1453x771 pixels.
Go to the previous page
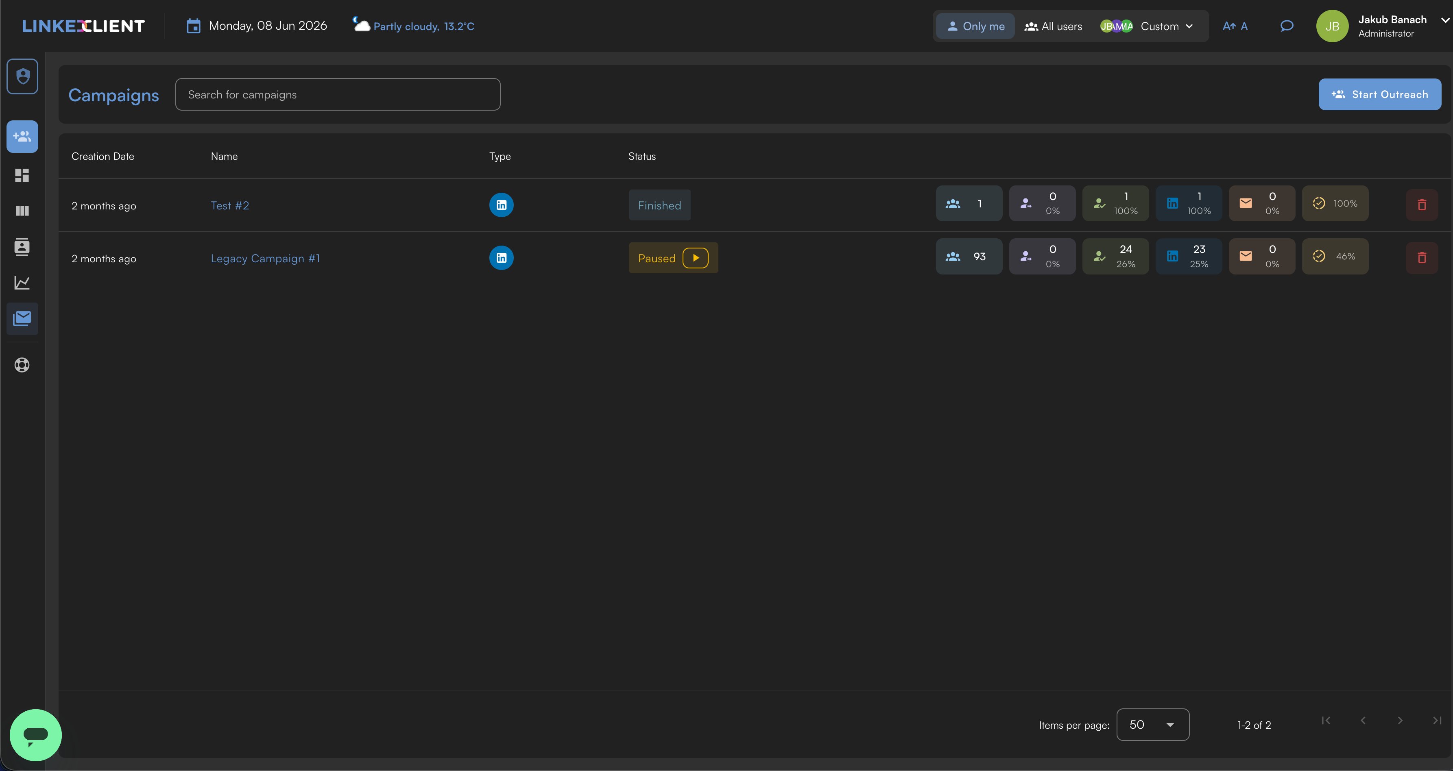coord(1364,720)
